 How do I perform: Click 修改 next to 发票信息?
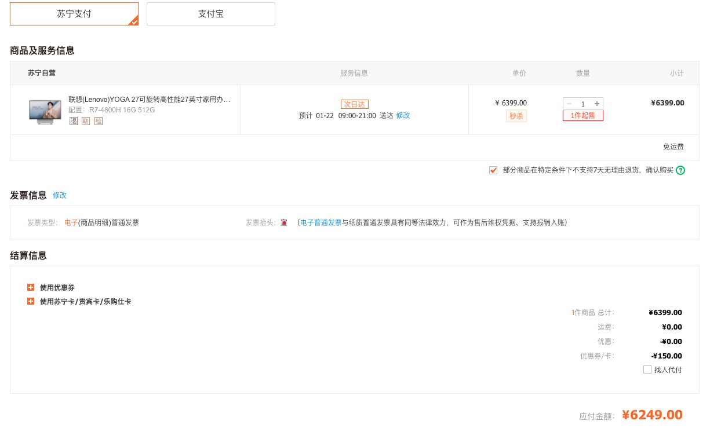click(x=60, y=195)
